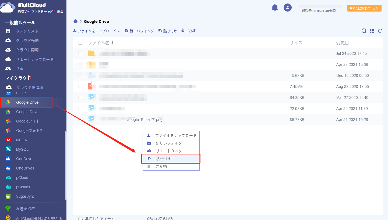Open pCloud drive in sidebar
388x220 pixels.
pos(22,178)
